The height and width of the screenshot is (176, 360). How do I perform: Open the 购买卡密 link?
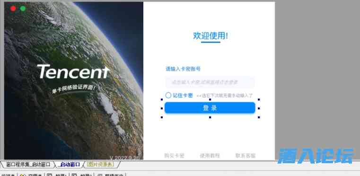pos(174,156)
